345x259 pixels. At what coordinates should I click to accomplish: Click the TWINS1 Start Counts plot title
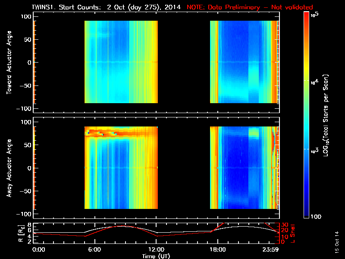[x=106, y=7]
